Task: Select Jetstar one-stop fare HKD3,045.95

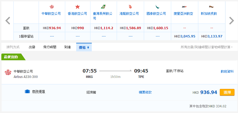Action: 184,36
